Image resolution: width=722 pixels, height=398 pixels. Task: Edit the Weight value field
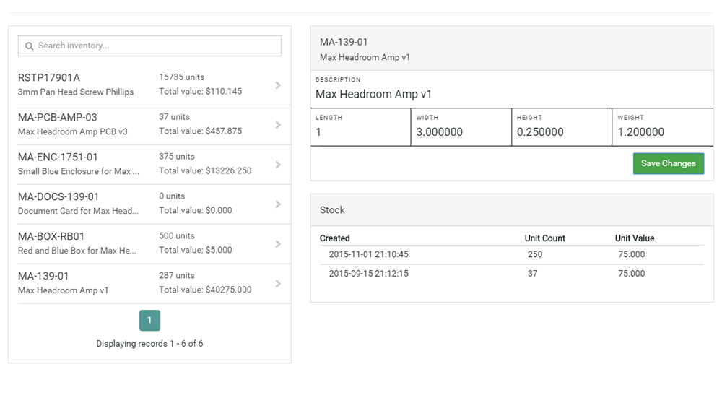click(x=661, y=132)
